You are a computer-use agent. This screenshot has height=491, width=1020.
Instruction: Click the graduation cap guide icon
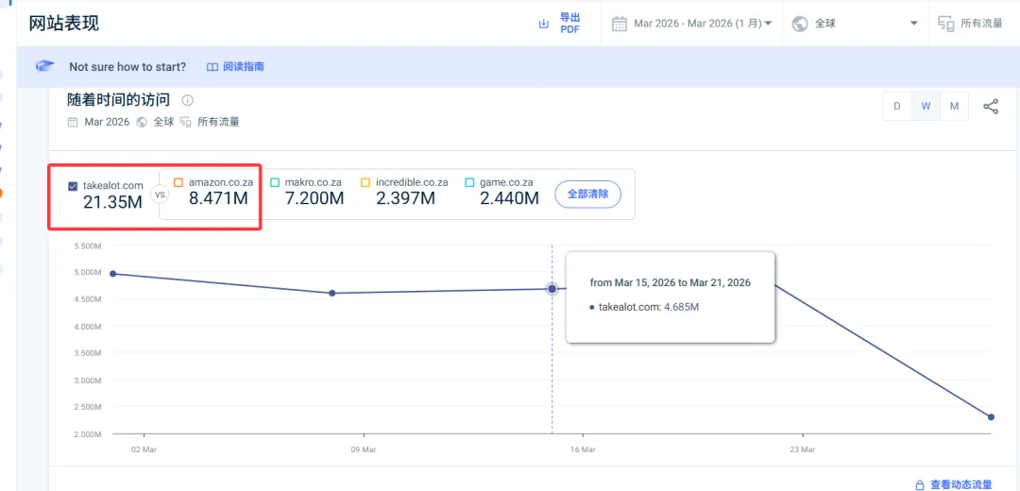pyautogui.click(x=45, y=66)
